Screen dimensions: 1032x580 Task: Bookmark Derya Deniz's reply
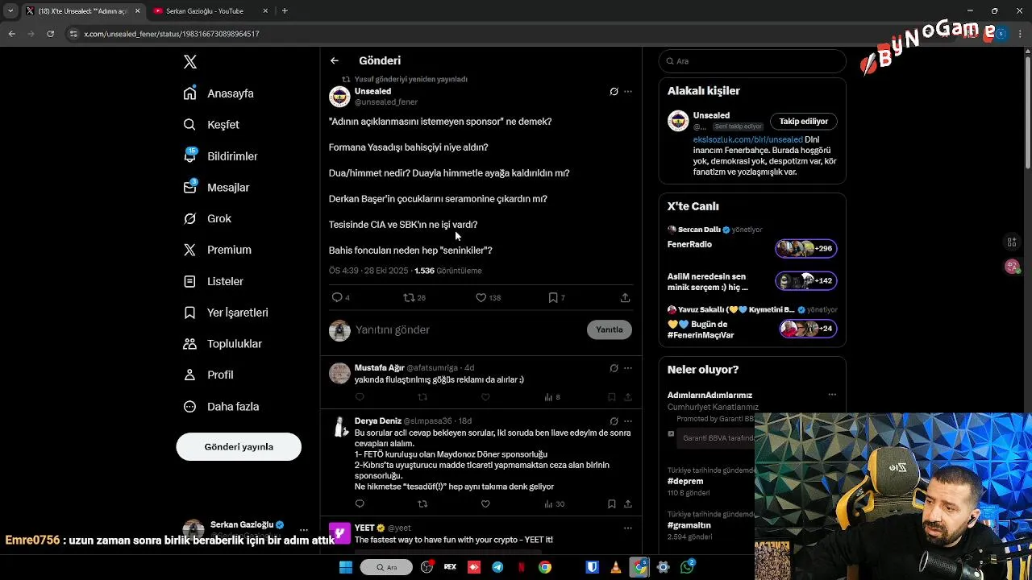612,504
